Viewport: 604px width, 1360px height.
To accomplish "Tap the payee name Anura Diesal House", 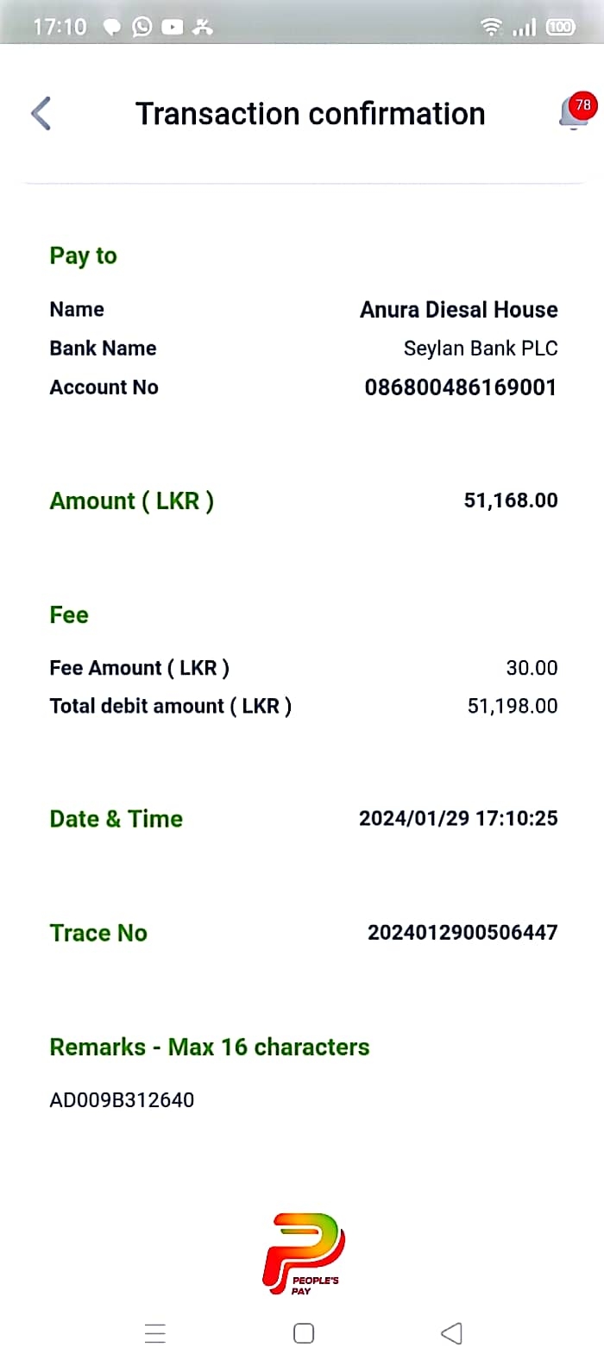I will click(x=458, y=310).
